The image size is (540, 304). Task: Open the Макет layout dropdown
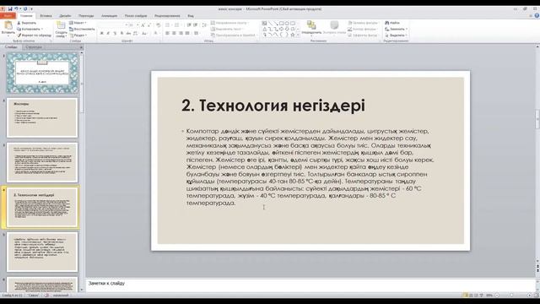78,23
